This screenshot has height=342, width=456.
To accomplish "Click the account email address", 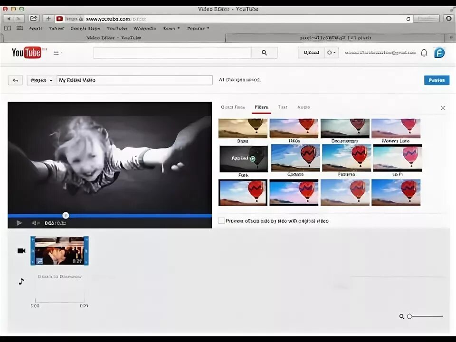I will click(380, 53).
